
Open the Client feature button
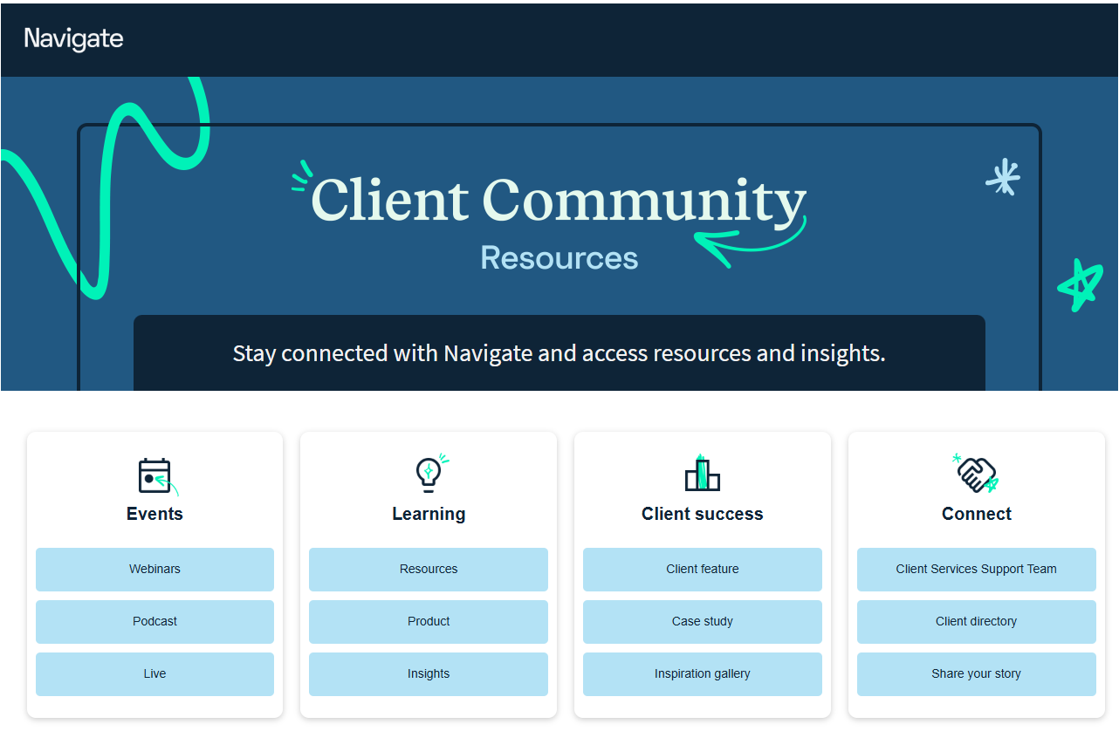click(702, 569)
